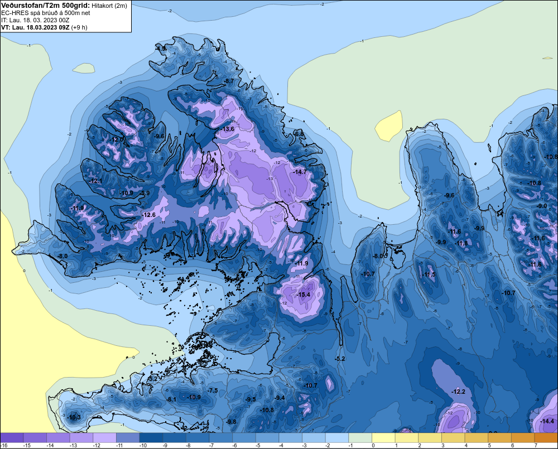Click the -12.2 temperature value
The width and height of the screenshot is (558, 449).
458,392
